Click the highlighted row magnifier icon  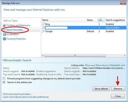tap(43, 28)
